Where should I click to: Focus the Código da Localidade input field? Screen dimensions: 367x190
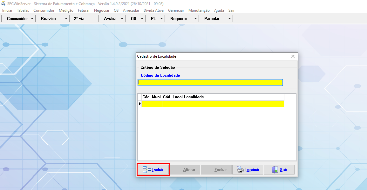click(x=210, y=82)
